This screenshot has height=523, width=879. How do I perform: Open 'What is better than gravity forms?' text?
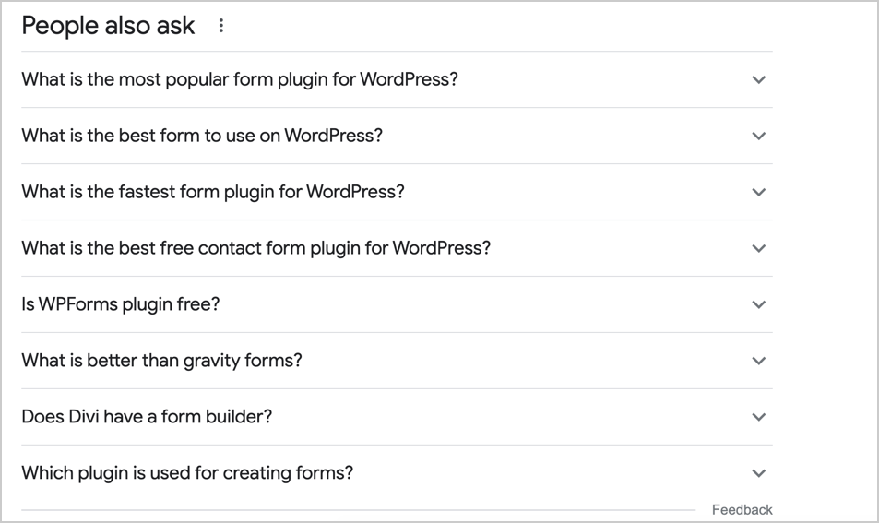point(162,361)
